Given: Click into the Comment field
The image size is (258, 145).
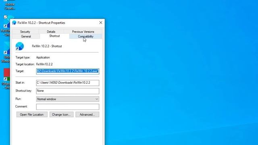Looking at the screenshot, I should pyautogui.click(x=68, y=107).
